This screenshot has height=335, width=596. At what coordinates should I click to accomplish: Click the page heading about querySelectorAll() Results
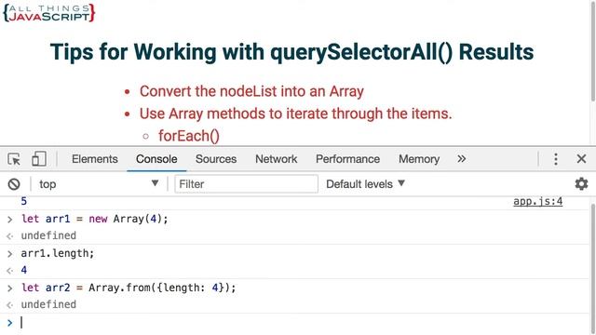pos(291,53)
